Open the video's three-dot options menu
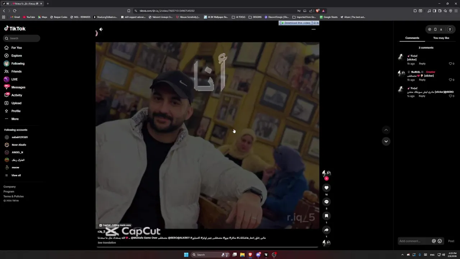Image resolution: width=460 pixels, height=259 pixels. click(x=313, y=29)
